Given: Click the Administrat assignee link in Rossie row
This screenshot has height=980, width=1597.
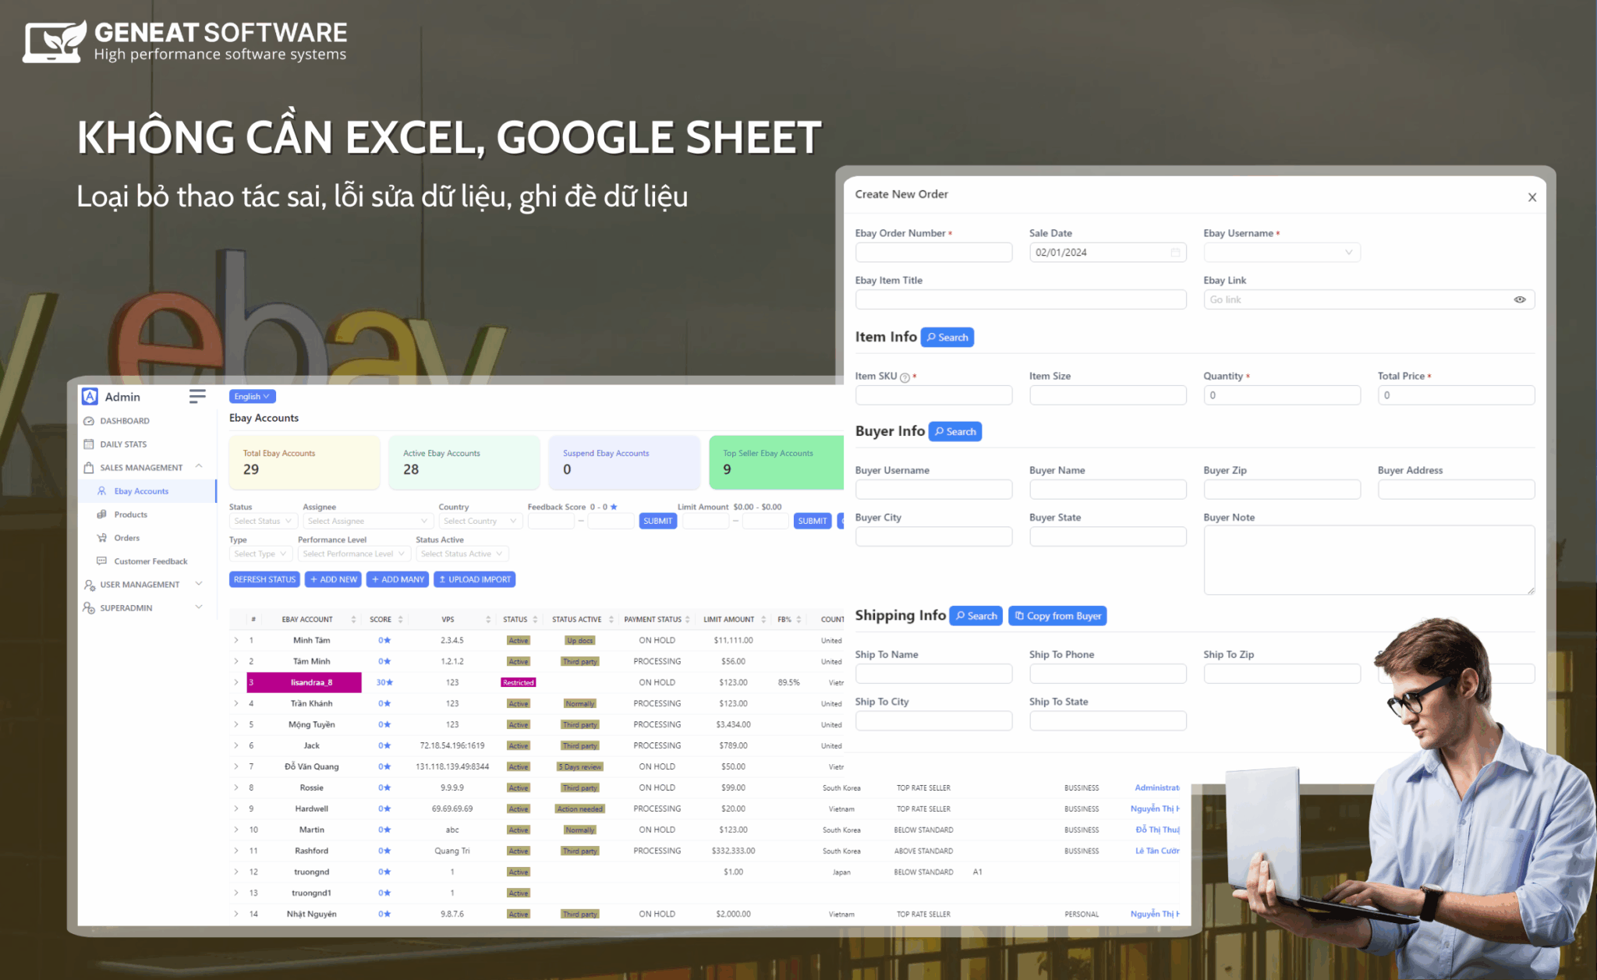Looking at the screenshot, I should [x=1156, y=787].
